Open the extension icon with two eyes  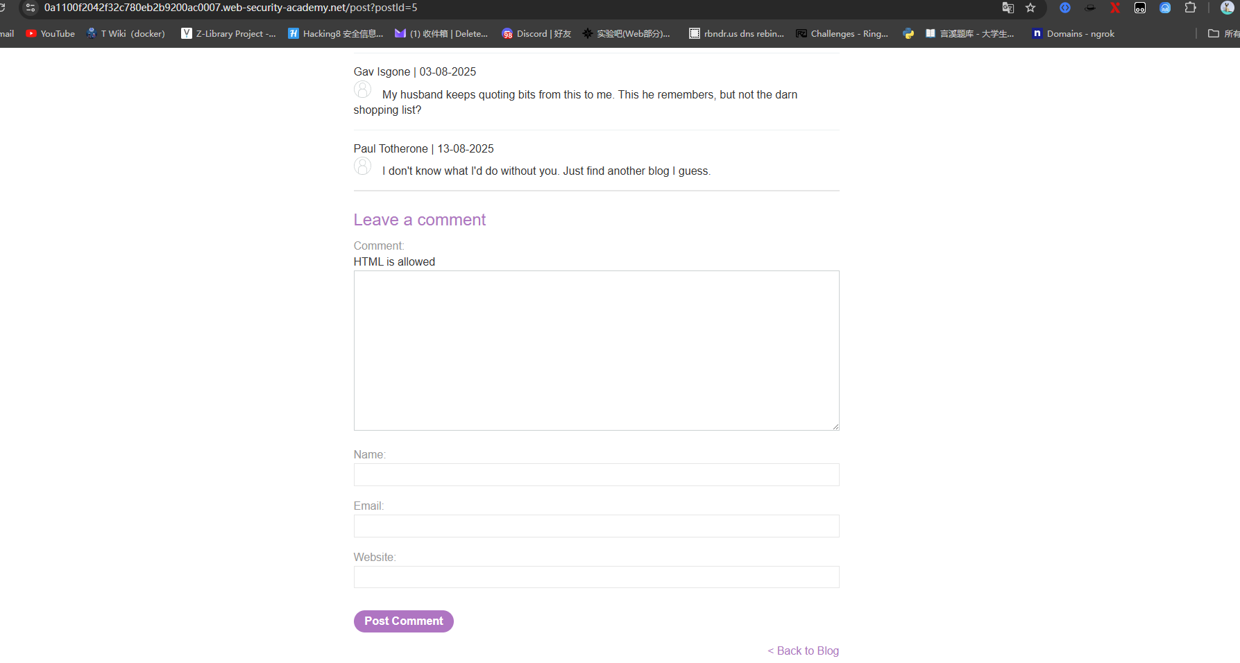click(x=1140, y=8)
